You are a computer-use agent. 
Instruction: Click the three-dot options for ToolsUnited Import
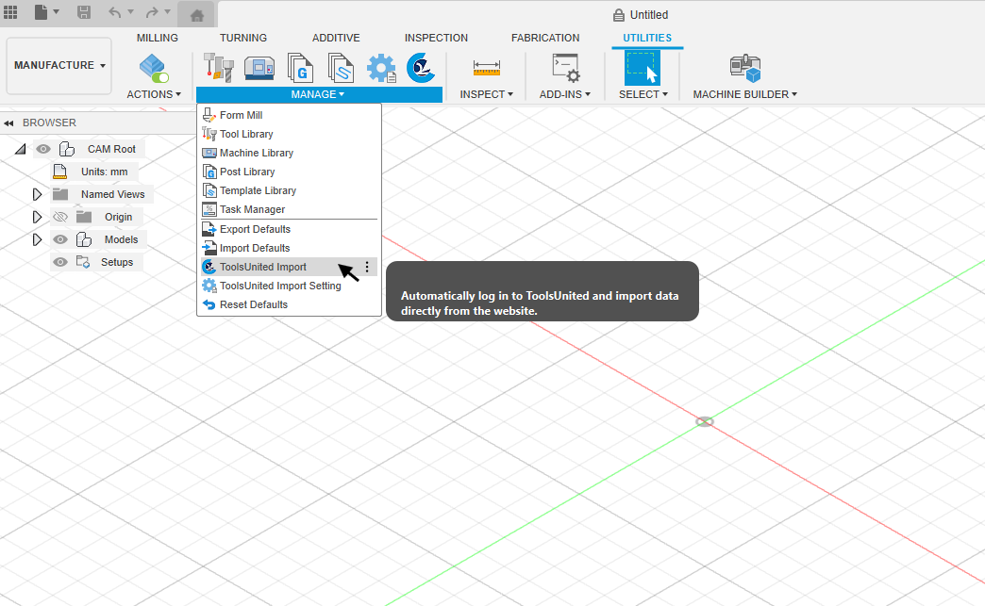pyautogui.click(x=367, y=267)
